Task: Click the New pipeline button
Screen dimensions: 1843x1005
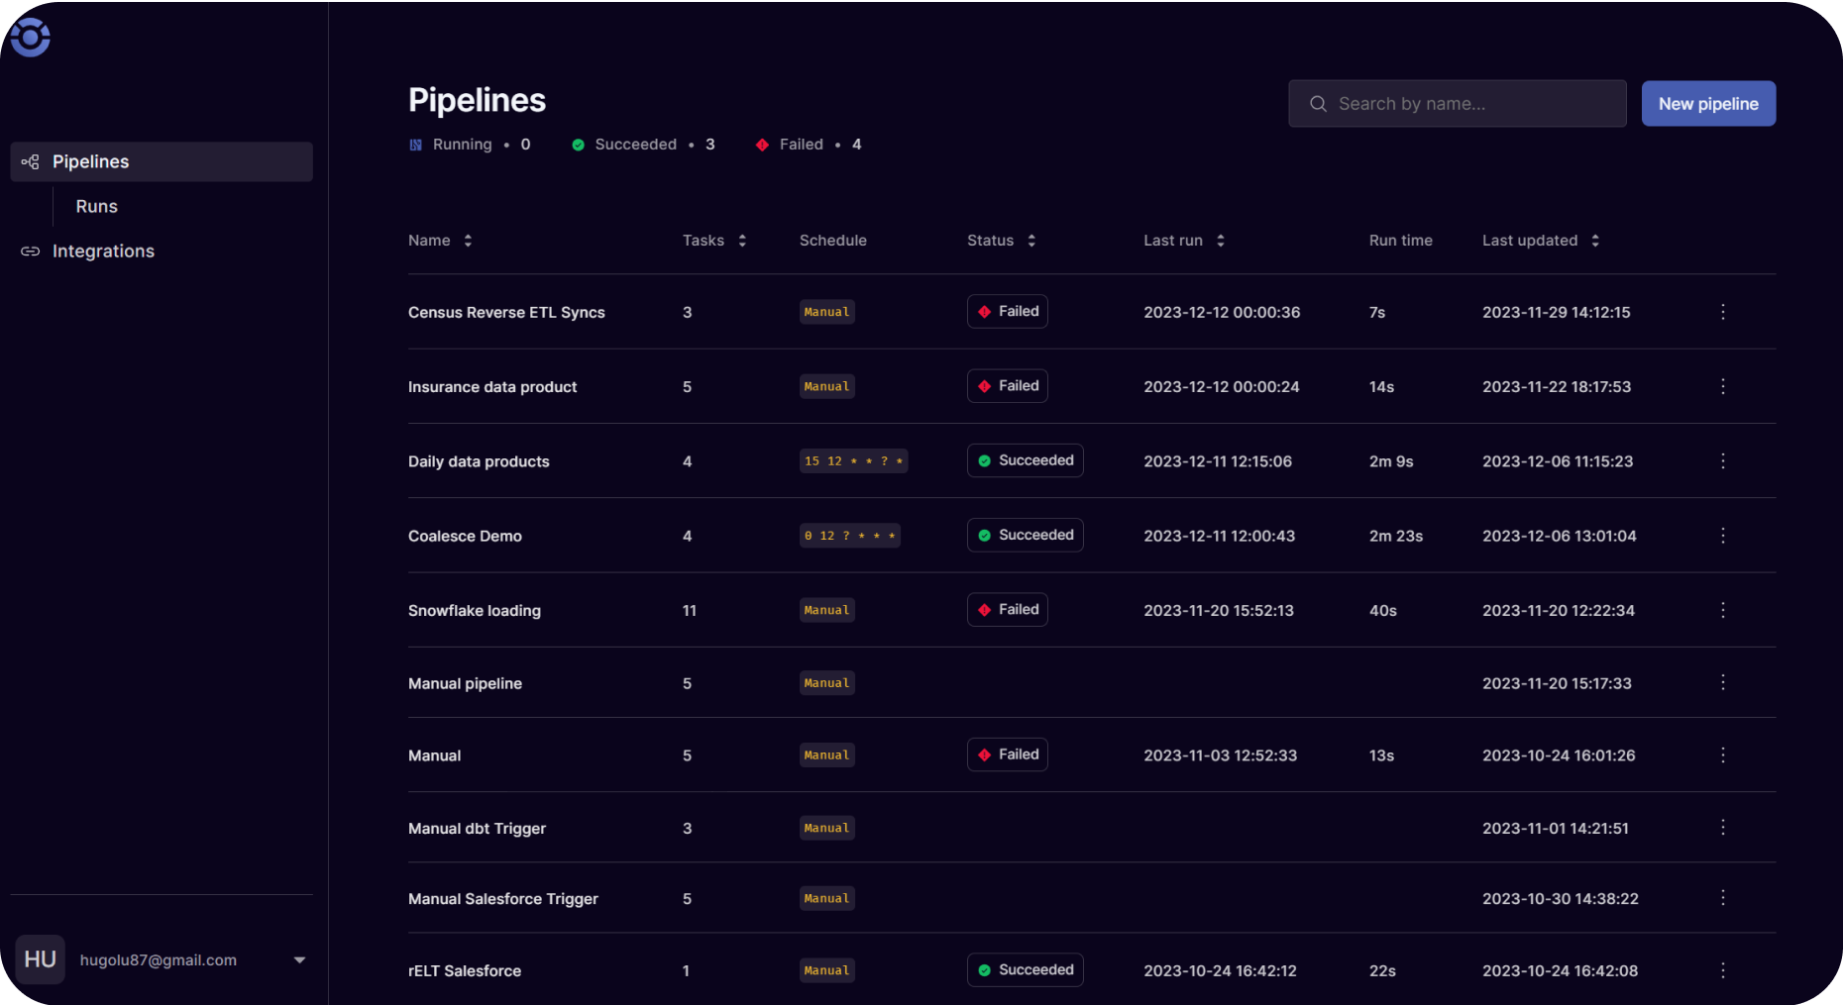Action: coord(1708,104)
